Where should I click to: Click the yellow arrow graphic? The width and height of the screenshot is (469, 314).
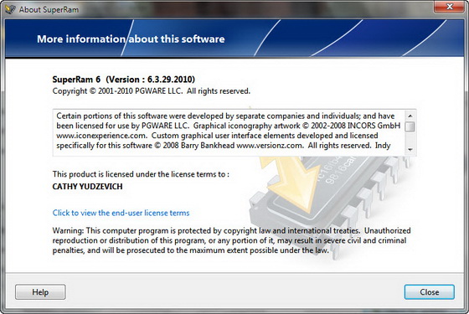pyautogui.click(x=289, y=183)
